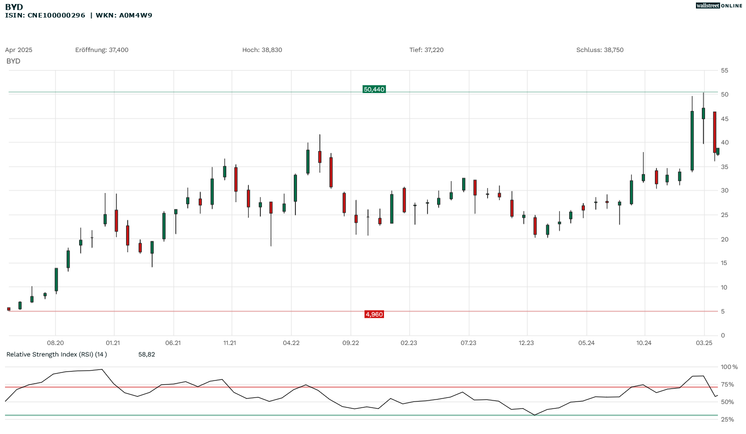Click the BYD heading at top left
This screenshot has width=746, height=434.
pyautogui.click(x=14, y=7)
